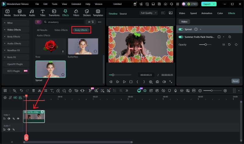Disable the Summer Fruits Pack Overlay effect
Viewport: 244px width, 144px height.
tap(181, 37)
